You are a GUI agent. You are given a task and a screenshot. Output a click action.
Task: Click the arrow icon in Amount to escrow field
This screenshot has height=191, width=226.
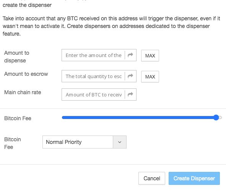point(130,76)
